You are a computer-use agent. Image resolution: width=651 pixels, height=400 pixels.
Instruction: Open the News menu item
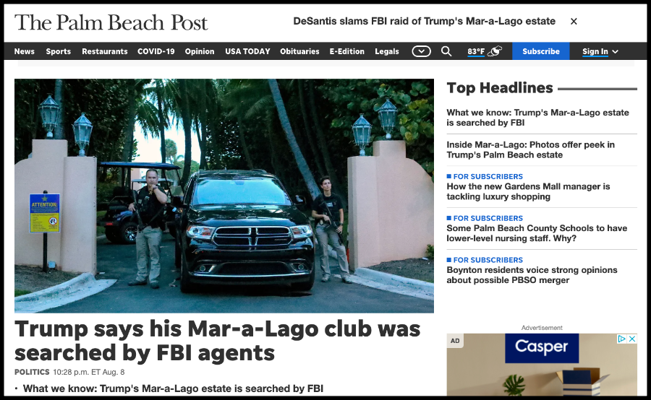click(24, 51)
